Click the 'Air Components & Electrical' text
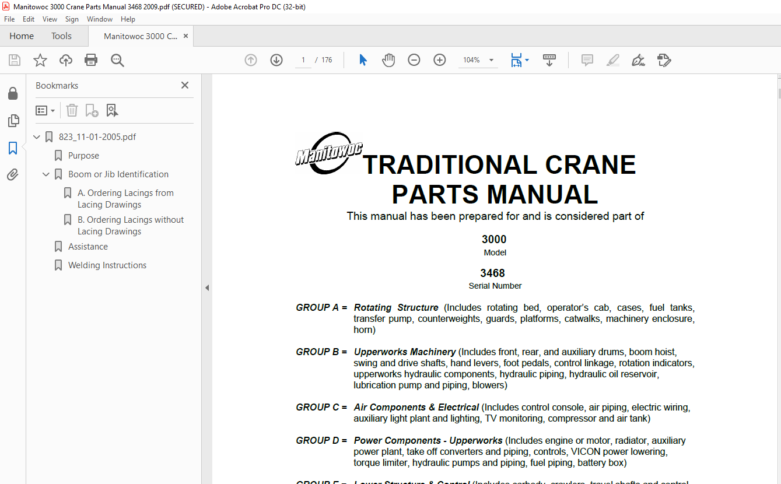 coord(416,407)
